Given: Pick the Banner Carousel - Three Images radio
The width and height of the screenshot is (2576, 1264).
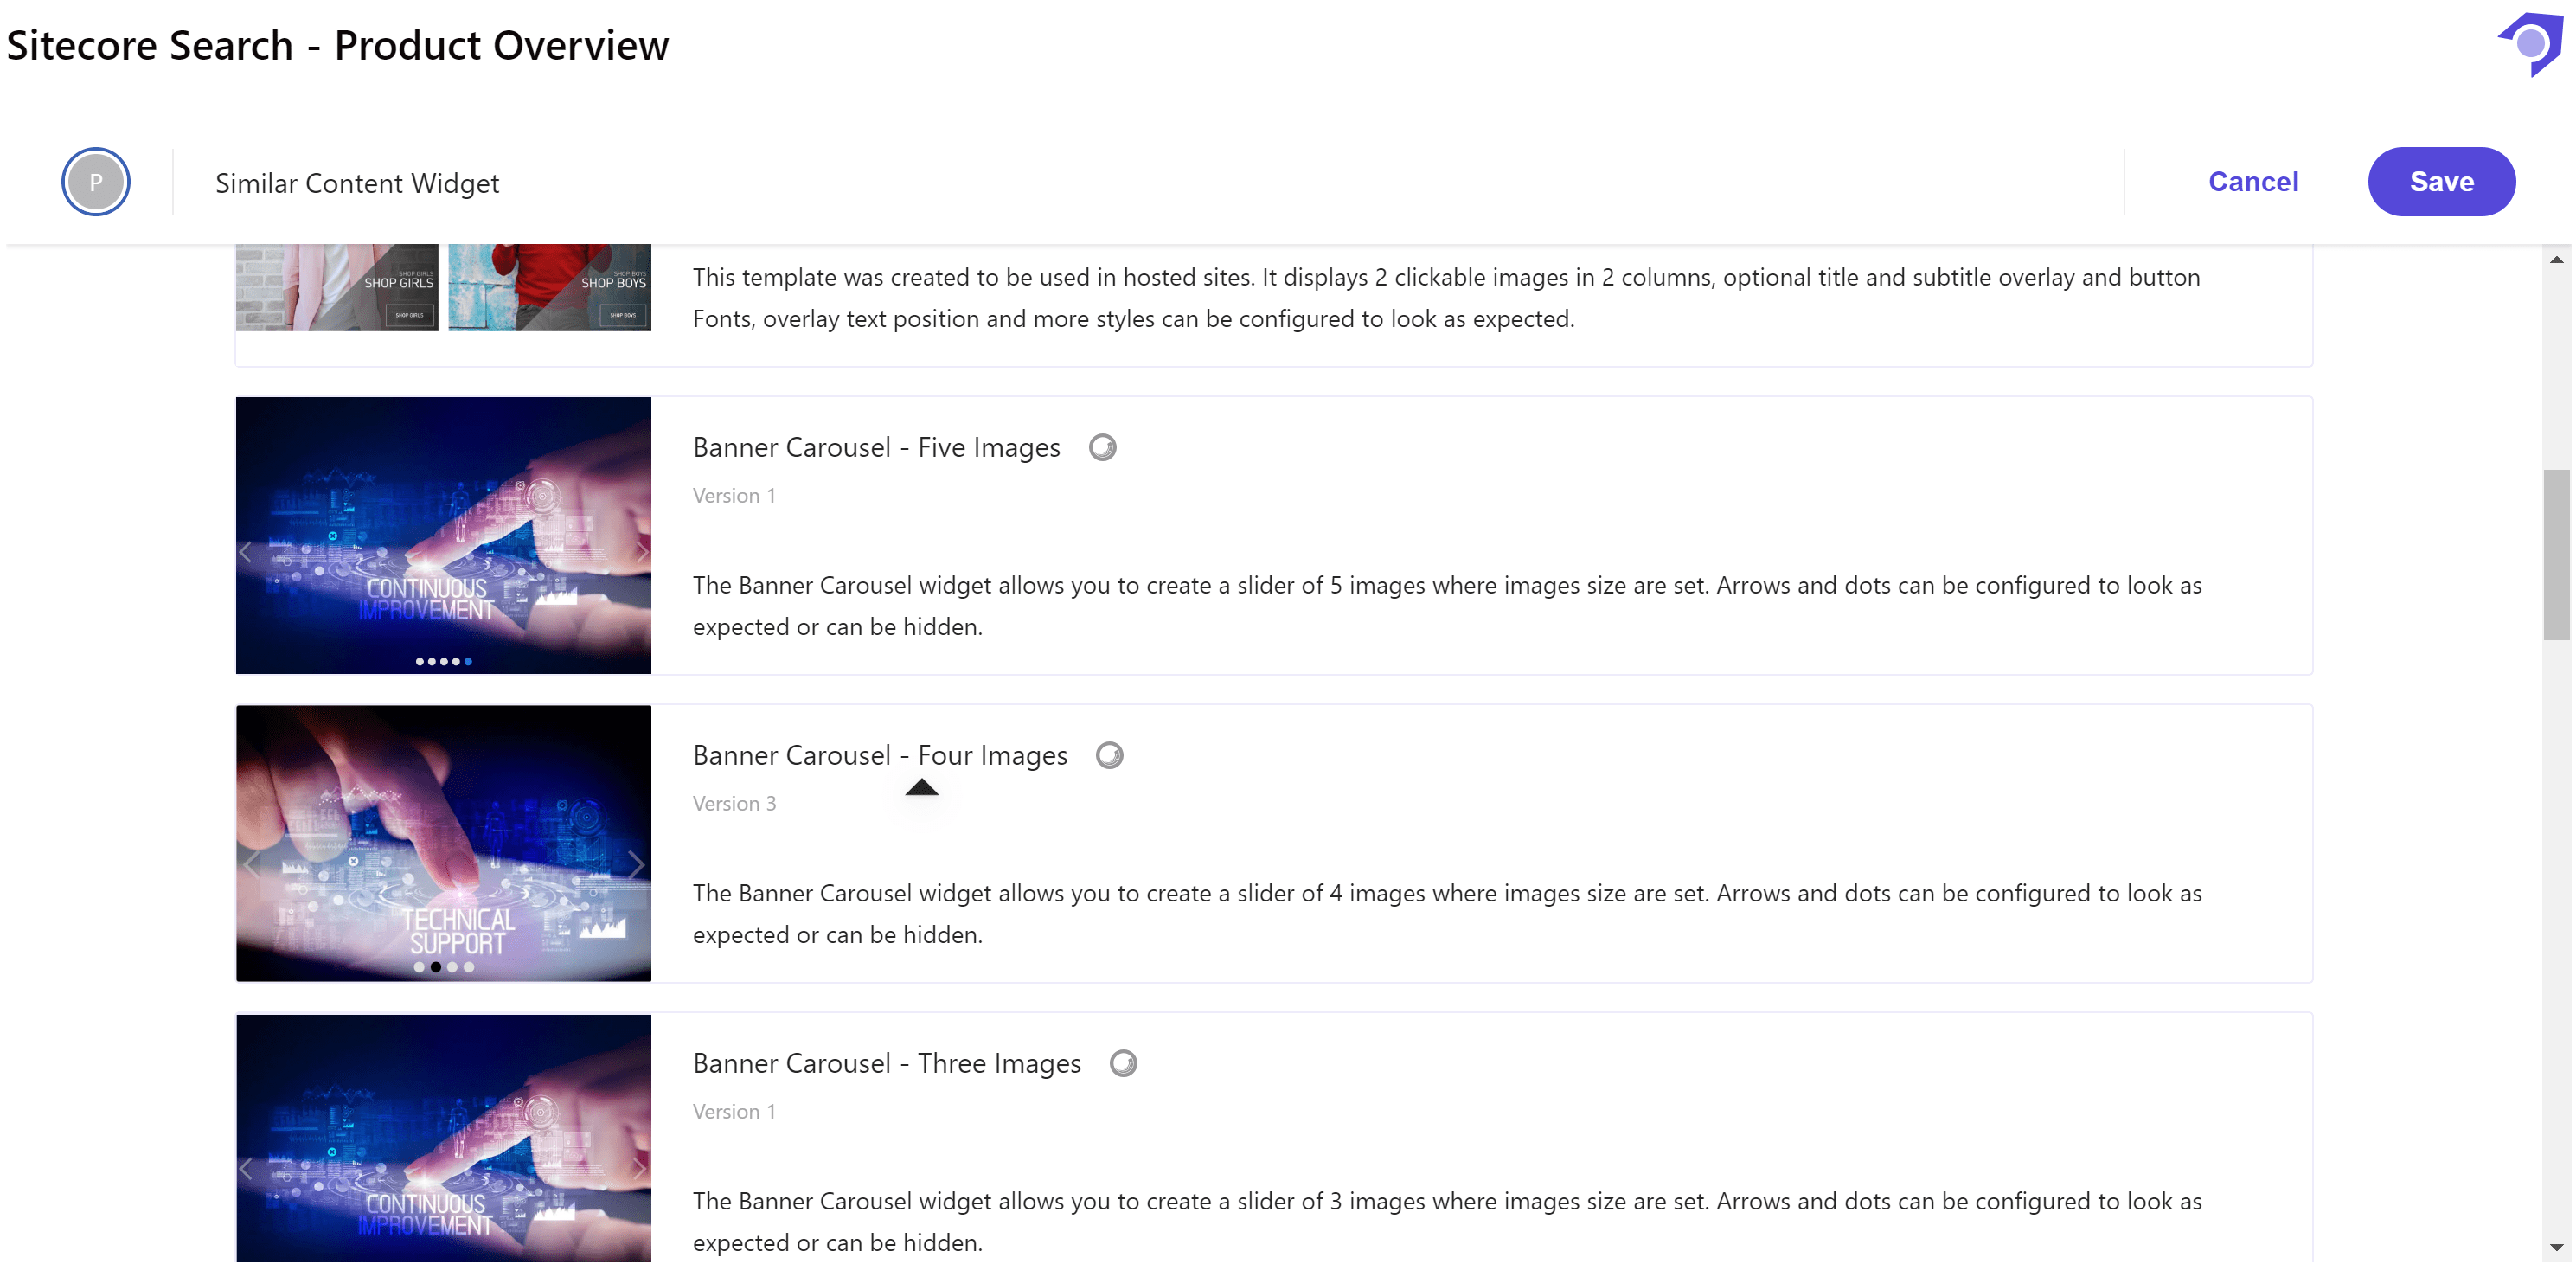Looking at the screenshot, I should point(1123,1063).
